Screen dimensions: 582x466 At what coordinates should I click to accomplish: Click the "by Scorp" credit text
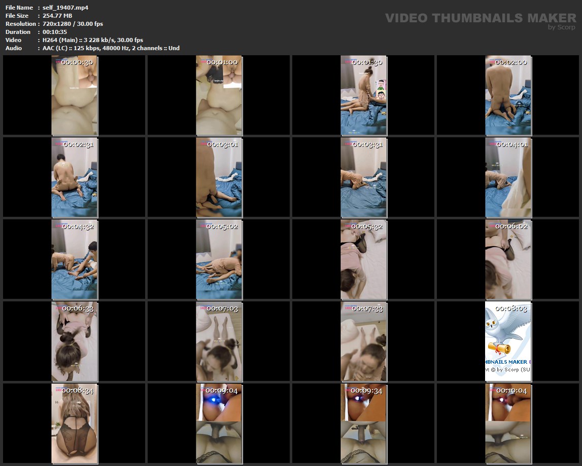pos(562,28)
